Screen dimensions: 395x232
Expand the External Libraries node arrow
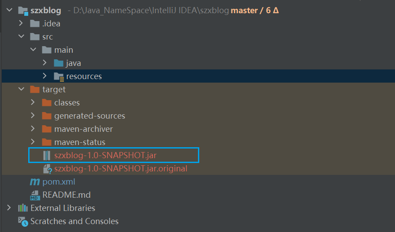click(x=9, y=208)
